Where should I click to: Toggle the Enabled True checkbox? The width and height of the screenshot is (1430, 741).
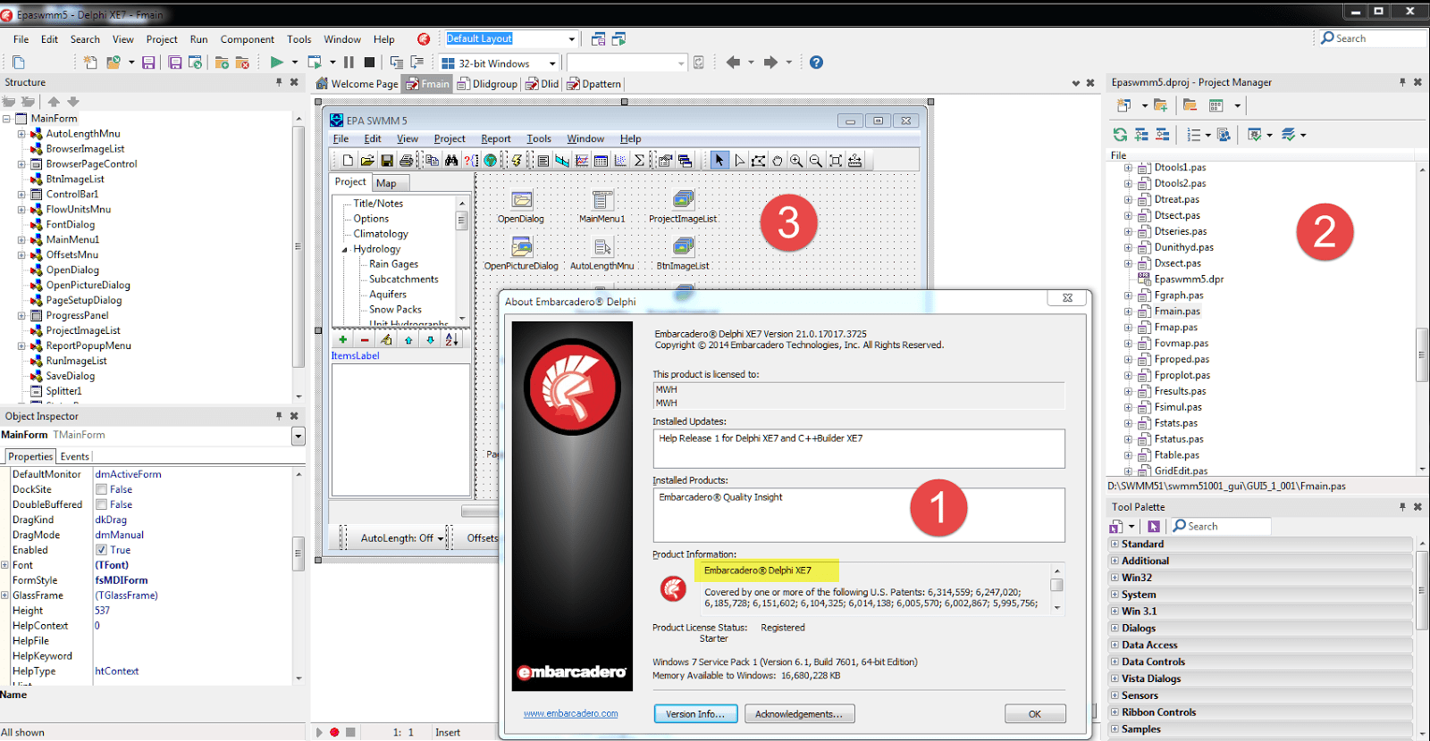click(x=101, y=550)
